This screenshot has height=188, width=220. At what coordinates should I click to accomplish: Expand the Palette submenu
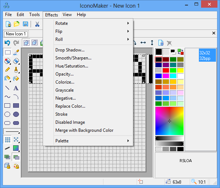point(88,141)
